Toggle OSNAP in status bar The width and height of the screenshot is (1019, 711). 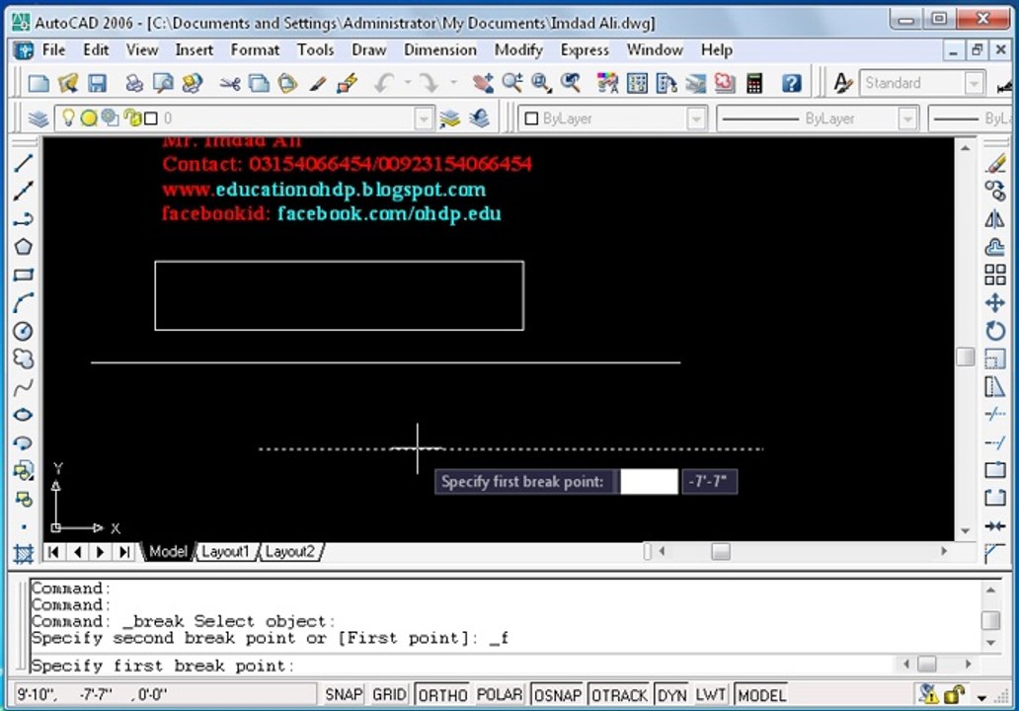tap(558, 695)
